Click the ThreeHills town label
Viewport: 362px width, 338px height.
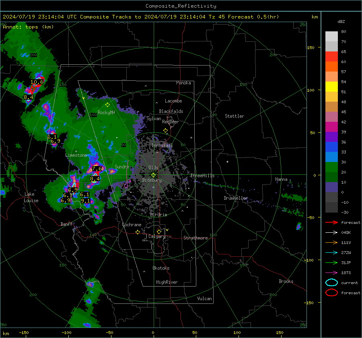[202, 176]
